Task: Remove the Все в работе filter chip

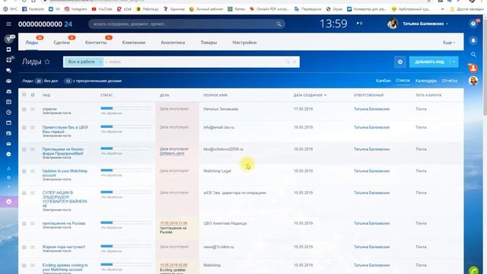Action: tap(100, 62)
